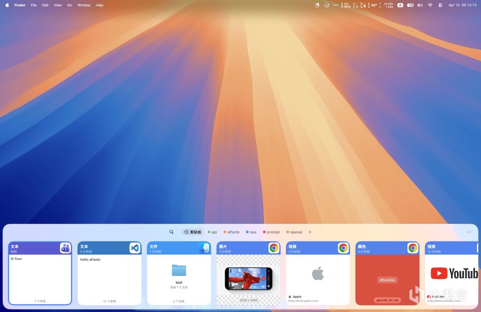Click the https://www.apple.com/ URL text
This screenshot has width=481, height=312.
(x=303, y=301)
